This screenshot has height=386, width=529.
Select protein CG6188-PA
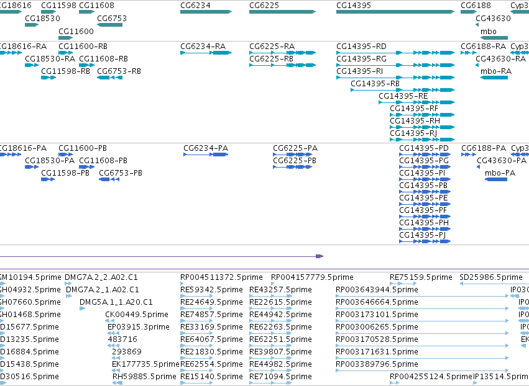coord(484,148)
